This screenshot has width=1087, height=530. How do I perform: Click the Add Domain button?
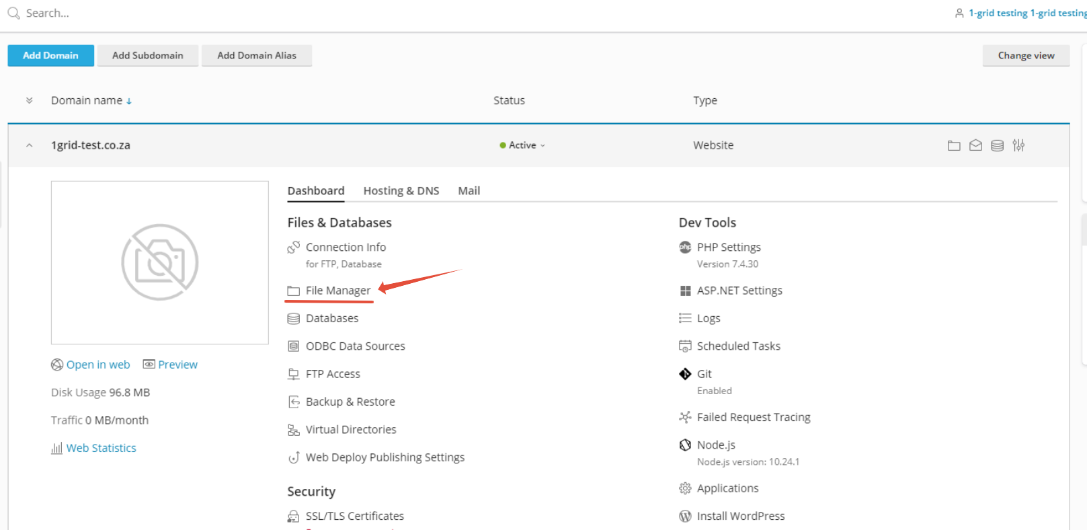coord(50,55)
